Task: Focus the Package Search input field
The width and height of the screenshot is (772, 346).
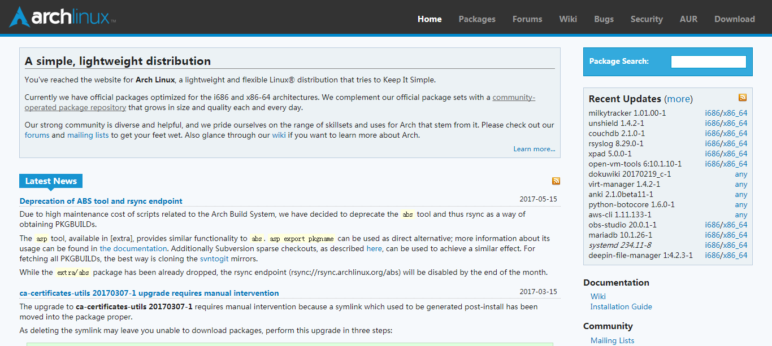Action: coord(708,62)
